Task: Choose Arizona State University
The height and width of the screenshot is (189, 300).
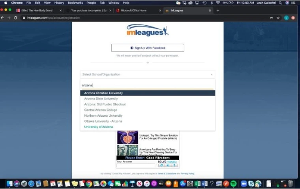Action: pos(148,99)
